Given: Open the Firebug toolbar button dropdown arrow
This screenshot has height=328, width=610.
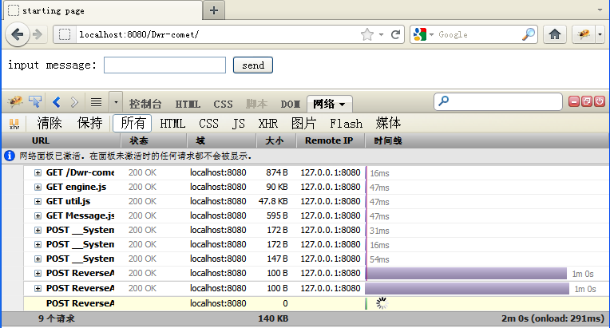Looking at the screenshot, I should coord(600,34).
